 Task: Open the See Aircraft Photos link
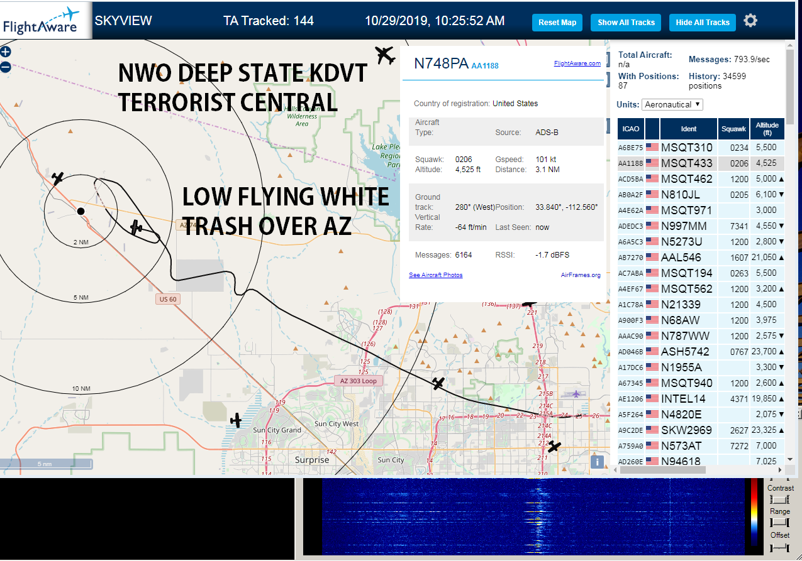435,275
